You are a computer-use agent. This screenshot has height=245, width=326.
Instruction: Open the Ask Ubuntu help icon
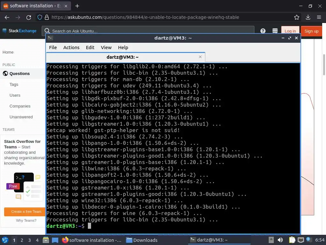pos(263,31)
